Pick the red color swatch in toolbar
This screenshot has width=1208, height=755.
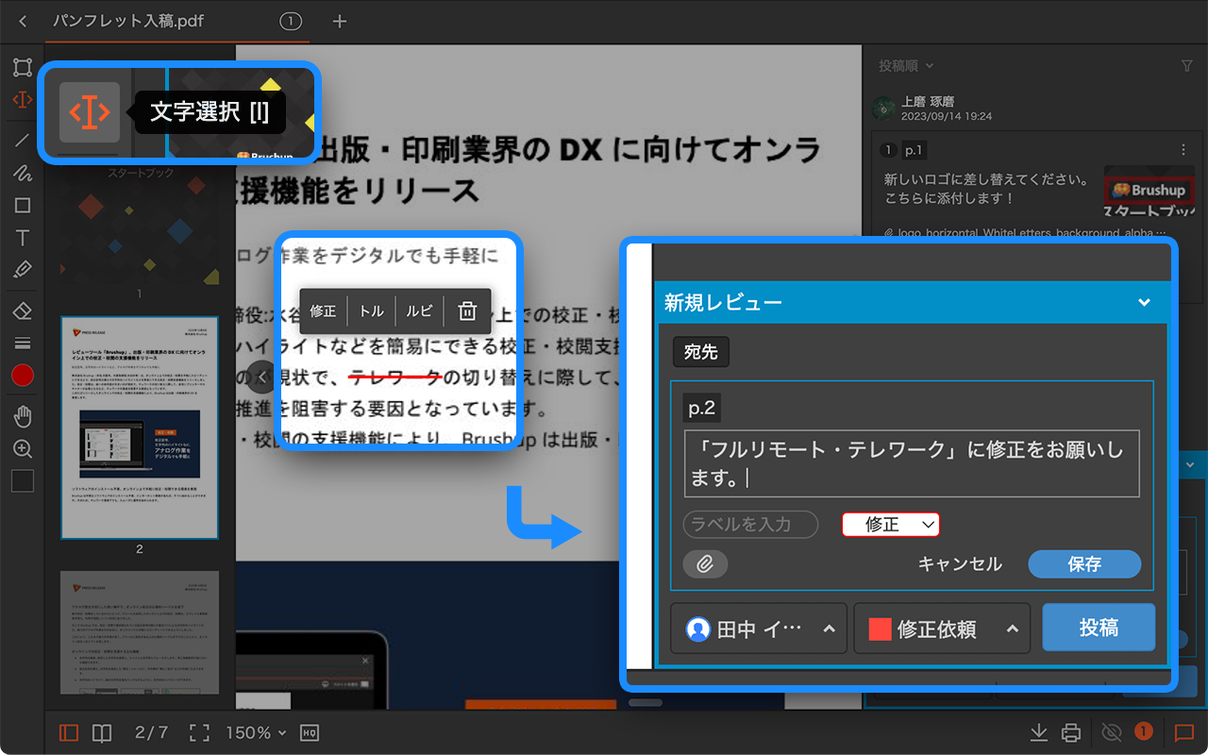[x=23, y=376]
